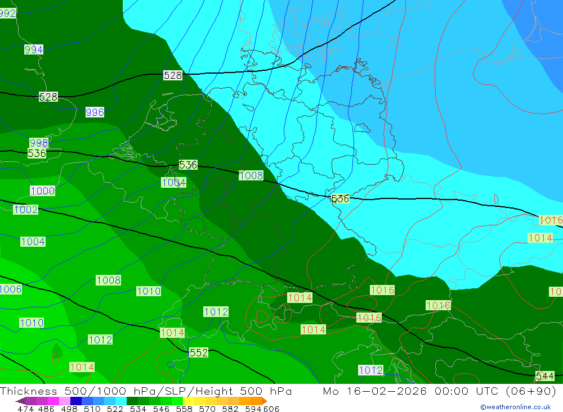Image resolution: width=563 pixels, height=412 pixels.
Task: Click the '1002' isobar label
Action: (x=25, y=210)
